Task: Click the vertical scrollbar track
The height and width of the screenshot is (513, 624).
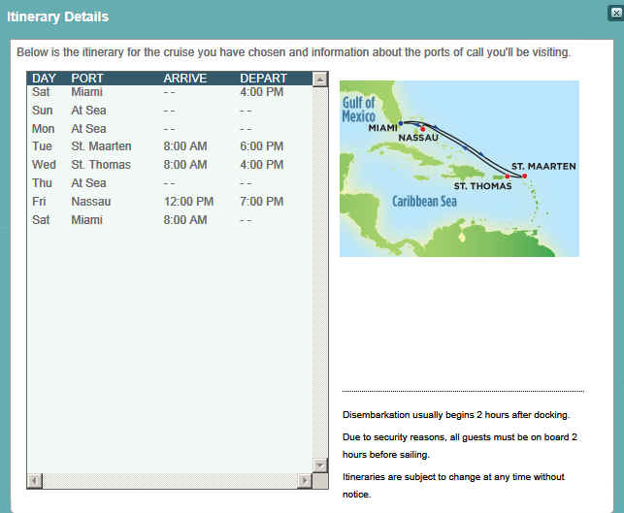Action: tap(320, 272)
